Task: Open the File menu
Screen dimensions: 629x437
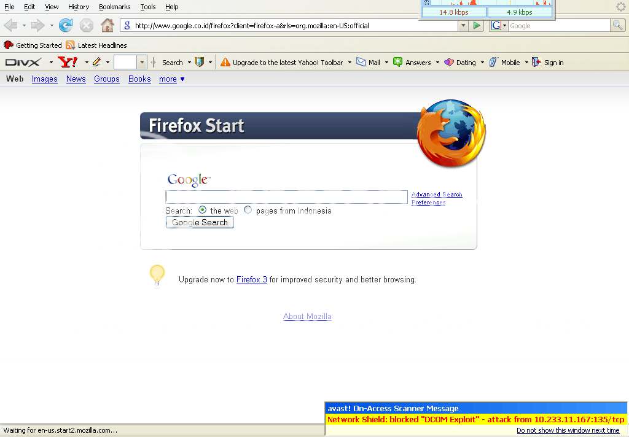Action: pyautogui.click(x=9, y=7)
